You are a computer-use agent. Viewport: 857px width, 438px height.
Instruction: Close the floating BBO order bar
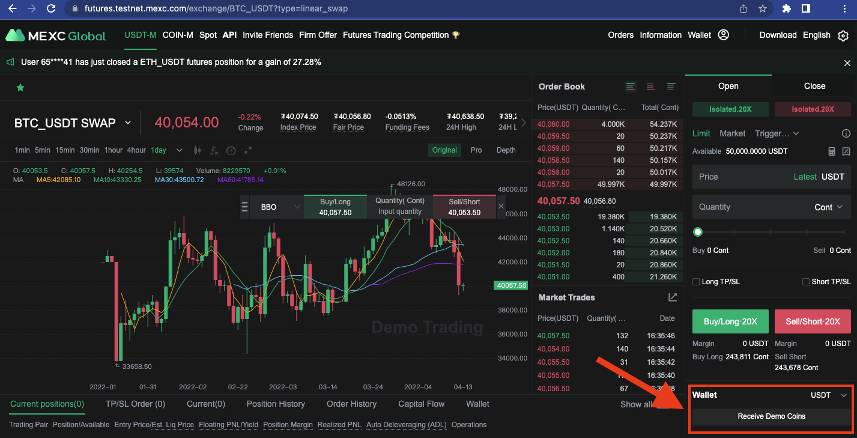(501, 207)
